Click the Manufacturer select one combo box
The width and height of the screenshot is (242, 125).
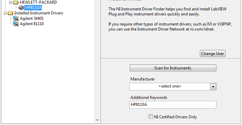[x=173, y=87]
